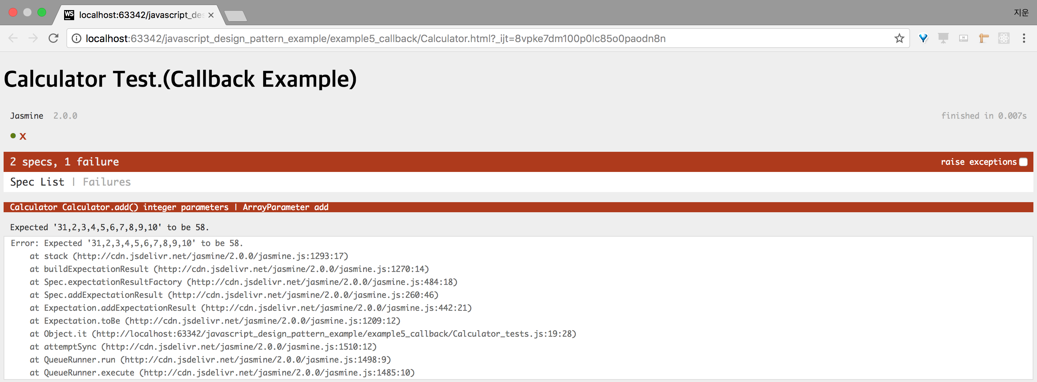Image resolution: width=1037 pixels, height=382 pixels.
Task: Click the 'at buildExpectationResult' trace line
Action: tap(229, 269)
